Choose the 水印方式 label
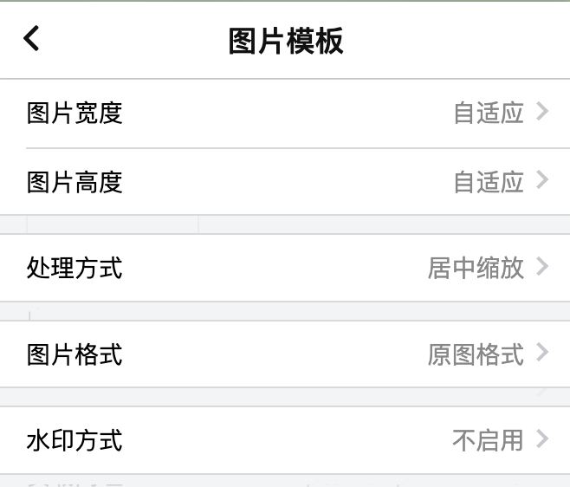 74,441
